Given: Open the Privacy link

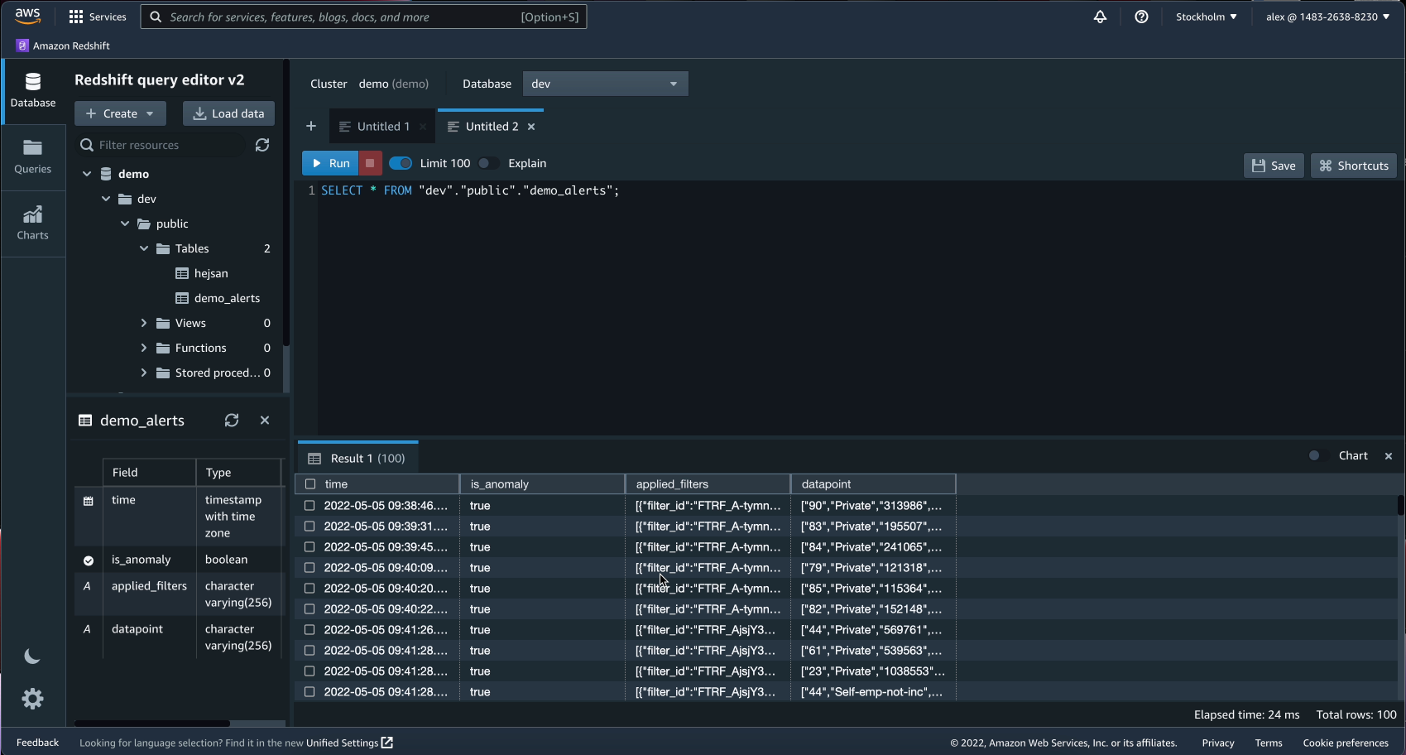Looking at the screenshot, I should coord(1218,743).
